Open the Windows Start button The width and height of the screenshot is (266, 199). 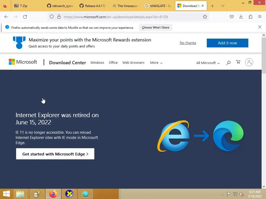tap(6, 194)
